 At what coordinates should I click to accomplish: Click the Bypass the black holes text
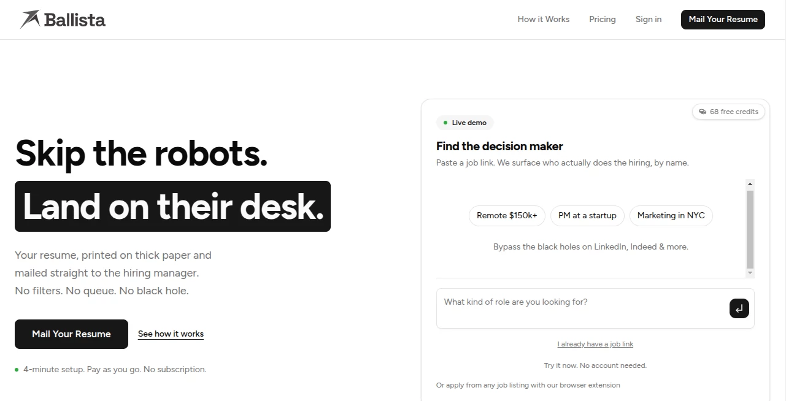[591, 246]
